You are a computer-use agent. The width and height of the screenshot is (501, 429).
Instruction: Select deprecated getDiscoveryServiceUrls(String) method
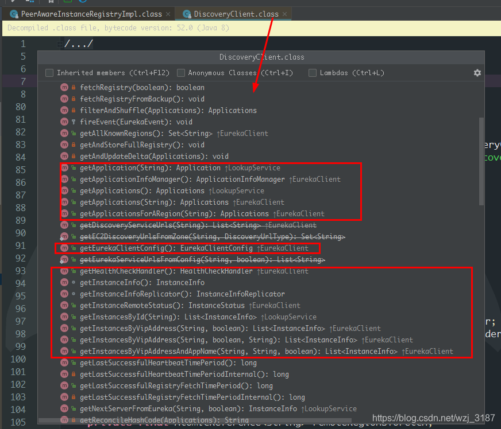(198, 225)
